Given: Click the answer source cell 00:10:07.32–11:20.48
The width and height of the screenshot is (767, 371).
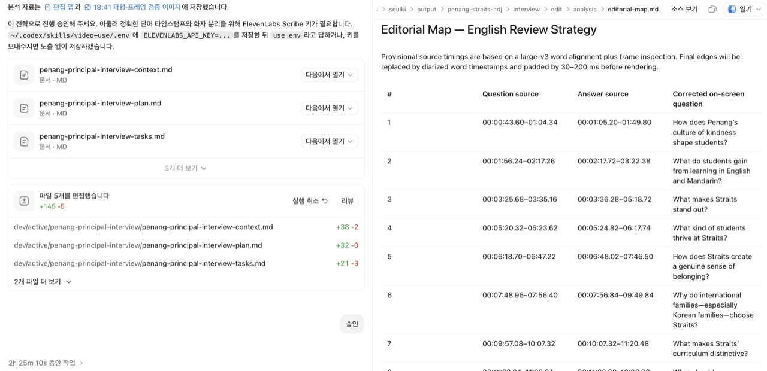Looking at the screenshot, I should click(x=614, y=344).
